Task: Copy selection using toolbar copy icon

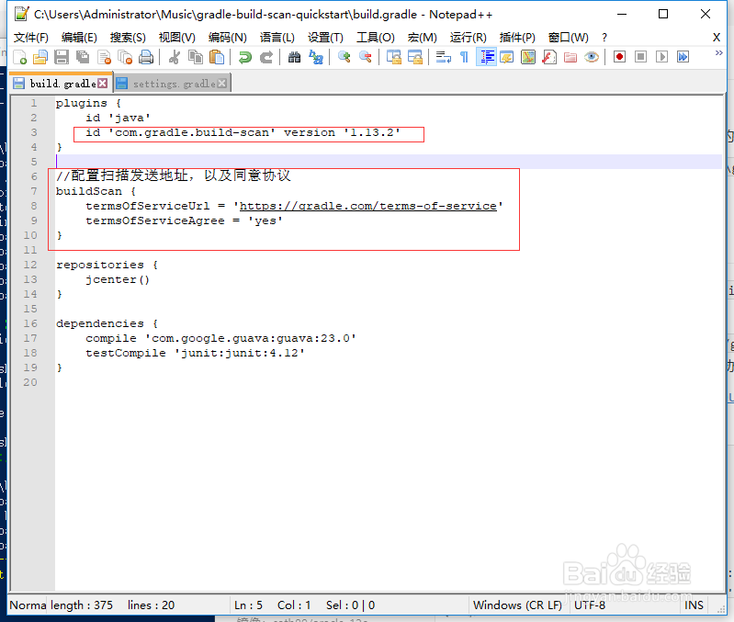Action: pyautogui.click(x=195, y=57)
